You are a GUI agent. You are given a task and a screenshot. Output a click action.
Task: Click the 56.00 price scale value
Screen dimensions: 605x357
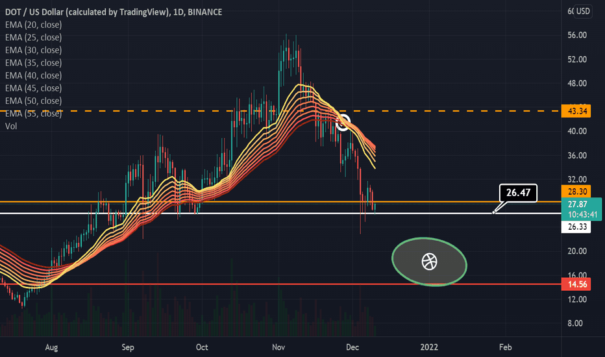click(x=577, y=35)
